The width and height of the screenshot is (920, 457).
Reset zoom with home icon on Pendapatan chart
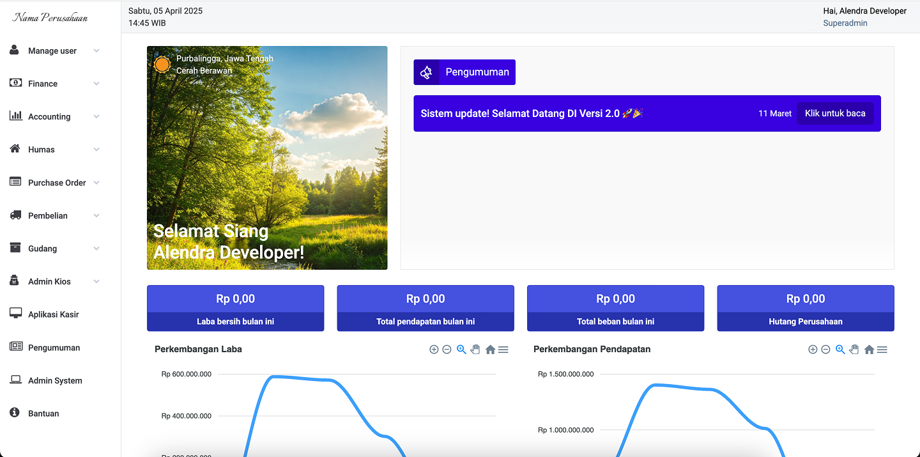(x=869, y=350)
